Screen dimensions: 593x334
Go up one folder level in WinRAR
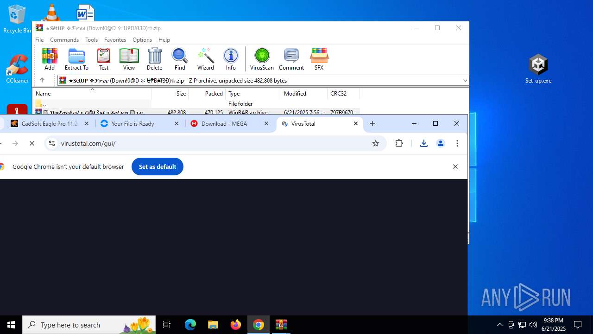(x=42, y=80)
